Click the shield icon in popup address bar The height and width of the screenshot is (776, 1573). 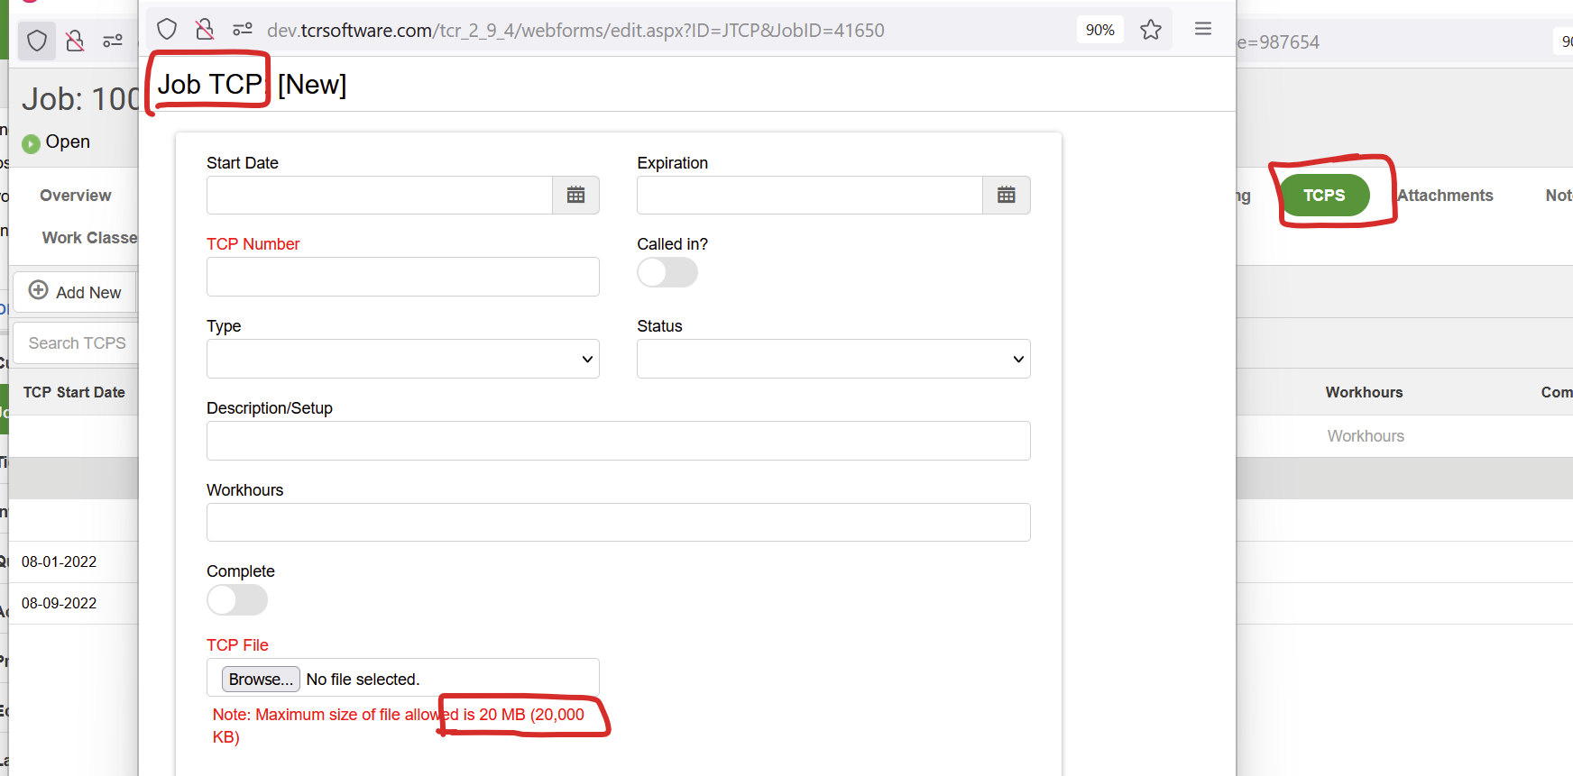pos(167,30)
